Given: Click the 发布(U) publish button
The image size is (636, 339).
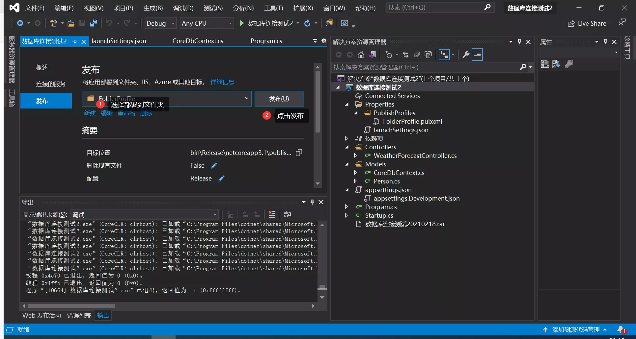Looking at the screenshot, I should pos(279,99).
